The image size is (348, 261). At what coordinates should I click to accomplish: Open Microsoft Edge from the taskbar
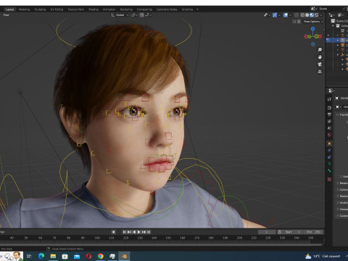(x=41, y=256)
